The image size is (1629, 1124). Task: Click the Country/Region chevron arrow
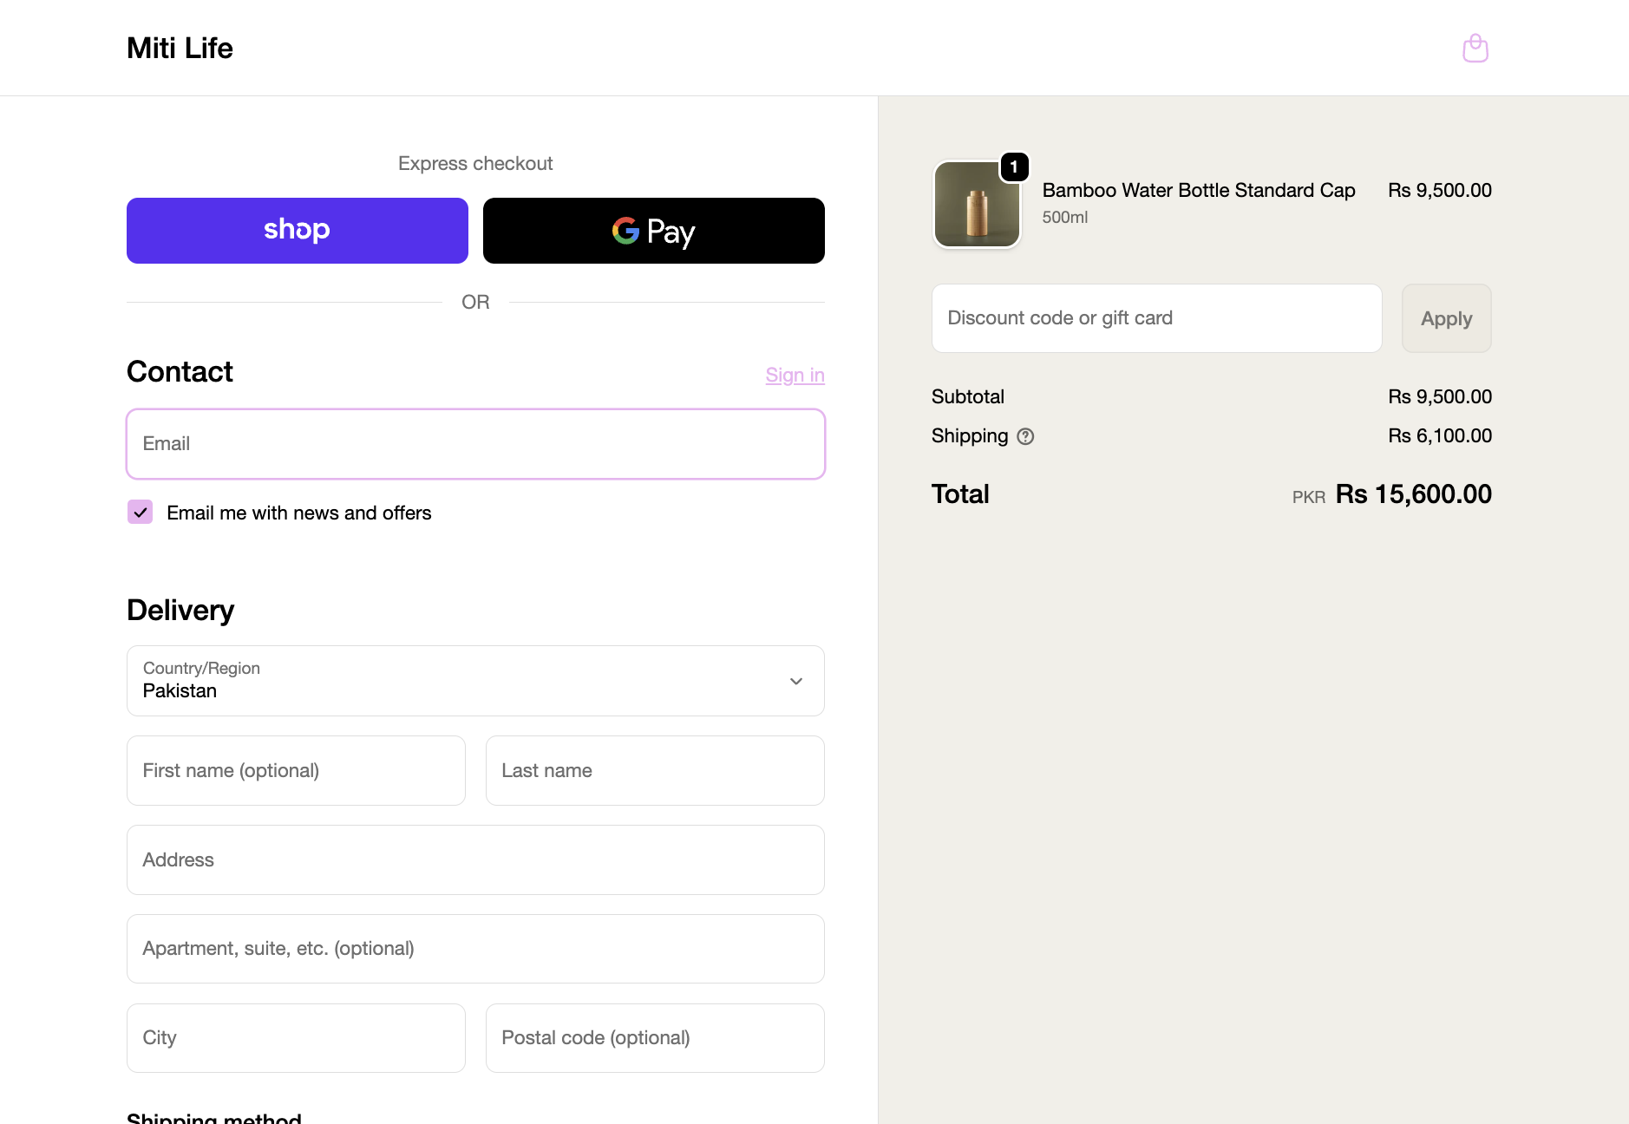point(795,681)
